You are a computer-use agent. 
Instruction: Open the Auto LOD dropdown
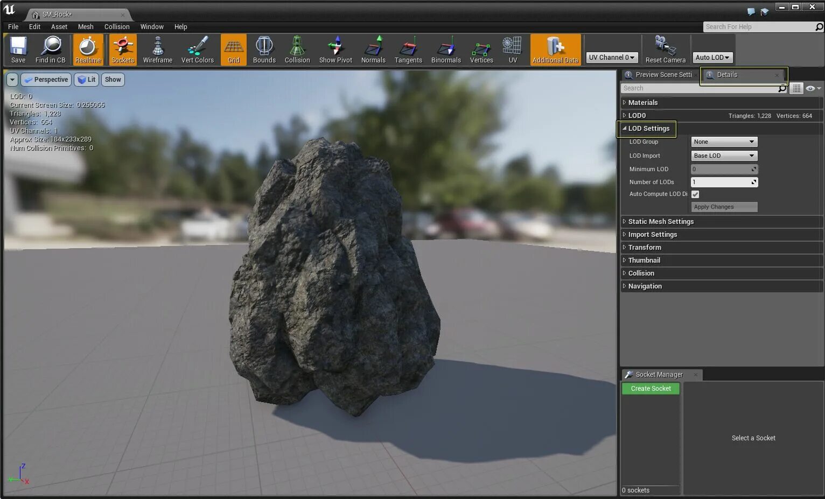[x=712, y=57]
